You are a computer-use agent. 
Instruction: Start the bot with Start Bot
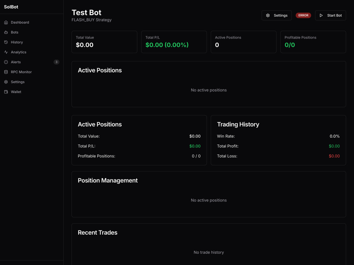coord(331,15)
